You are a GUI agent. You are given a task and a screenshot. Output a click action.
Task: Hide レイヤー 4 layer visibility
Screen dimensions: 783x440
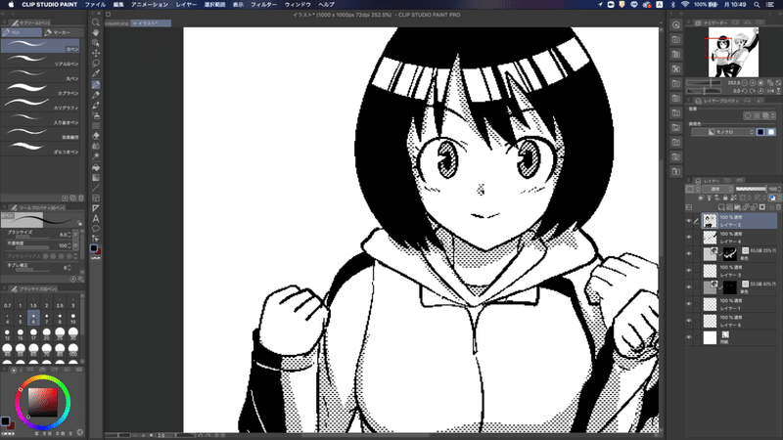689,238
